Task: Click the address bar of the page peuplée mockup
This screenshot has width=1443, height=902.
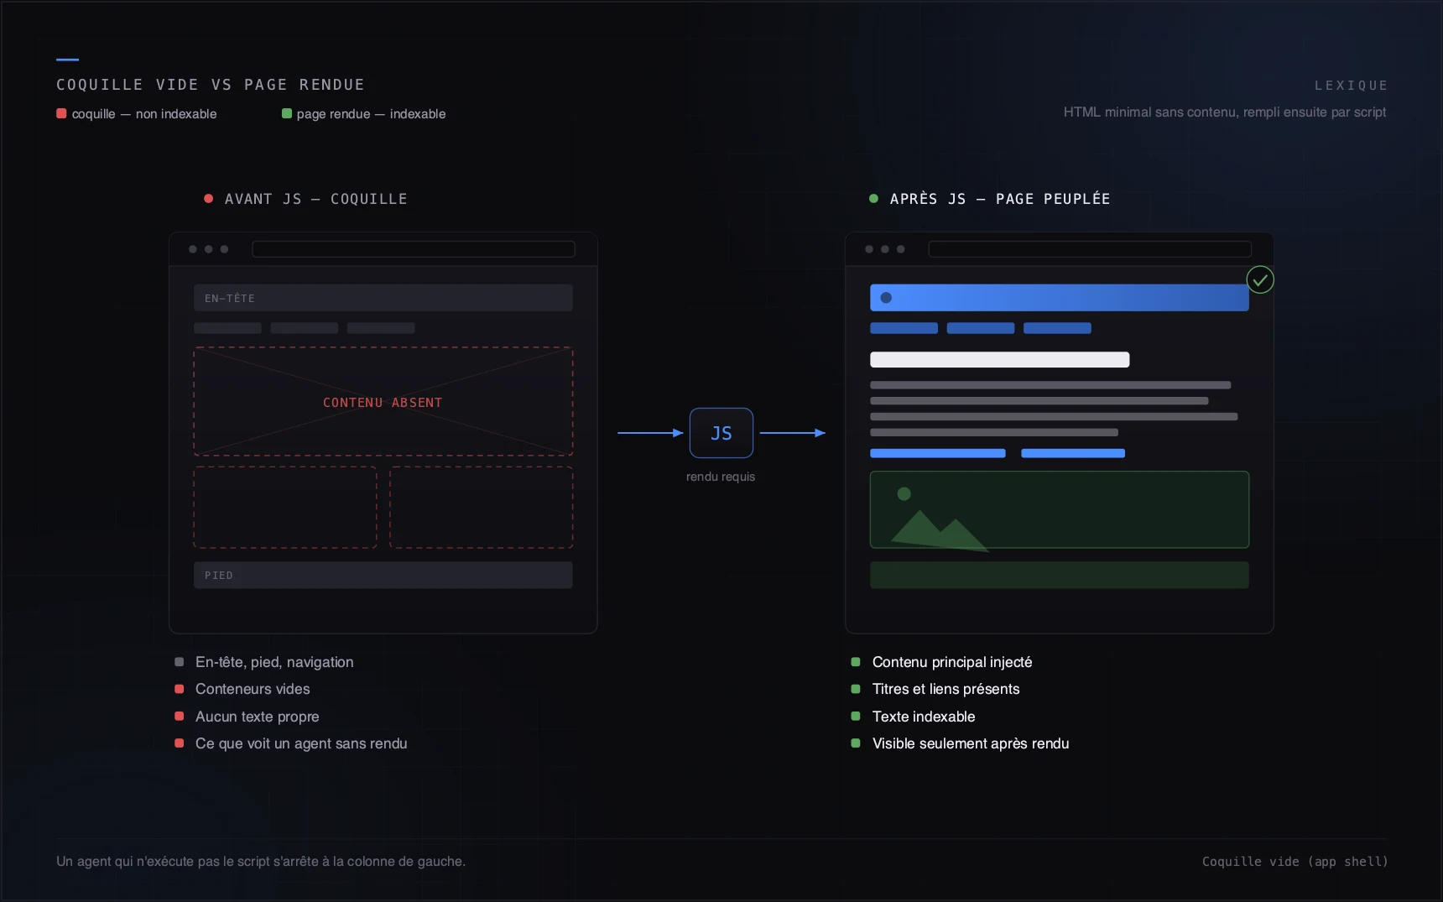Action: coord(1090,249)
